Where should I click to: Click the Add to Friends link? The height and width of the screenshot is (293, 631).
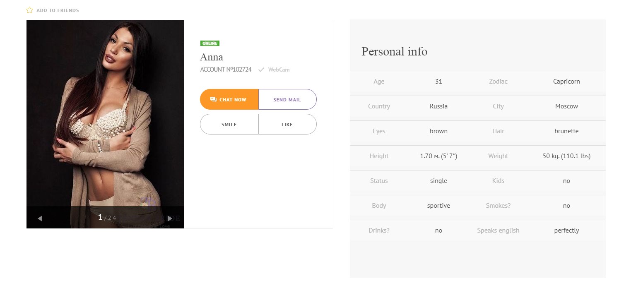[x=58, y=10]
